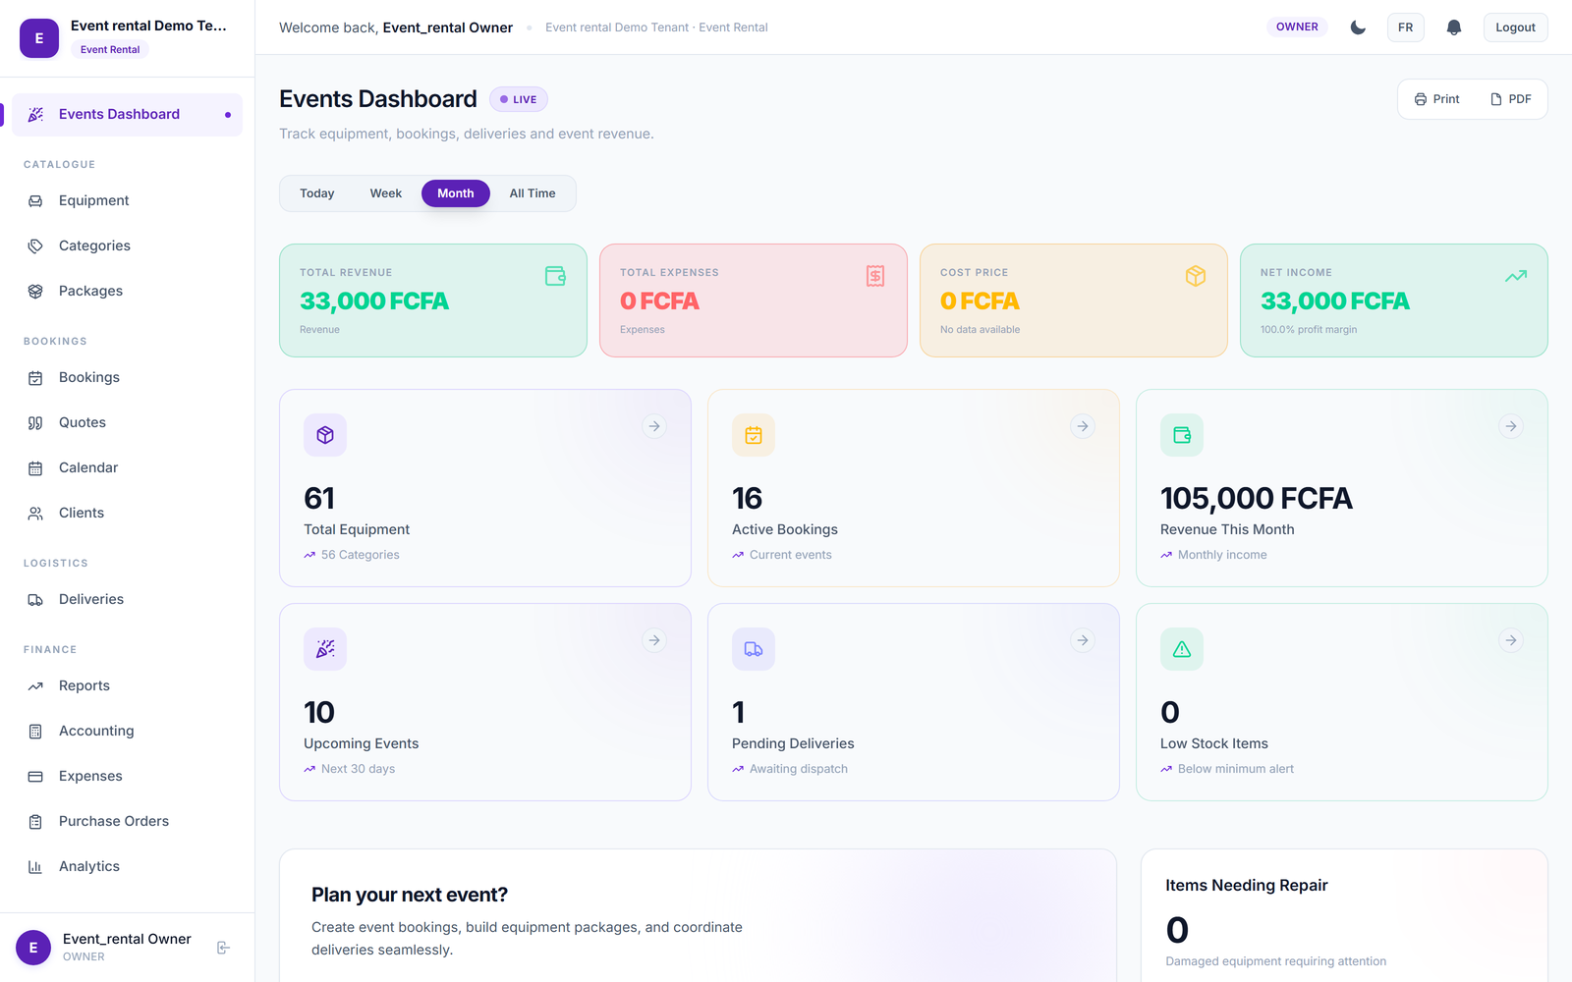Click the Equipment sidebar icon

pyautogui.click(x=35, y=200)
